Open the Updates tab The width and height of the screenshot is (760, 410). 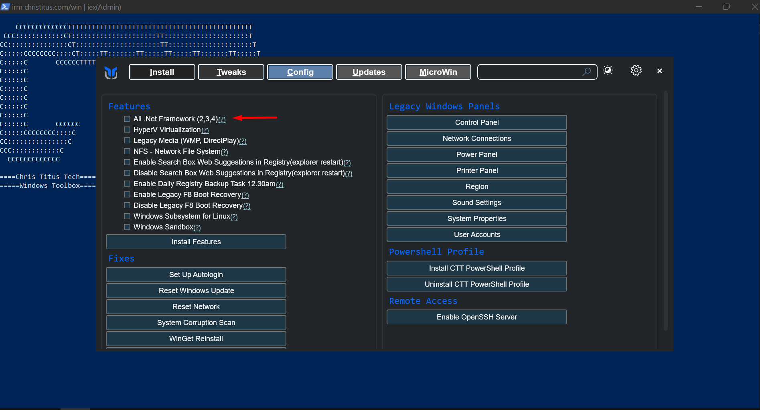[x=369, y=72]
